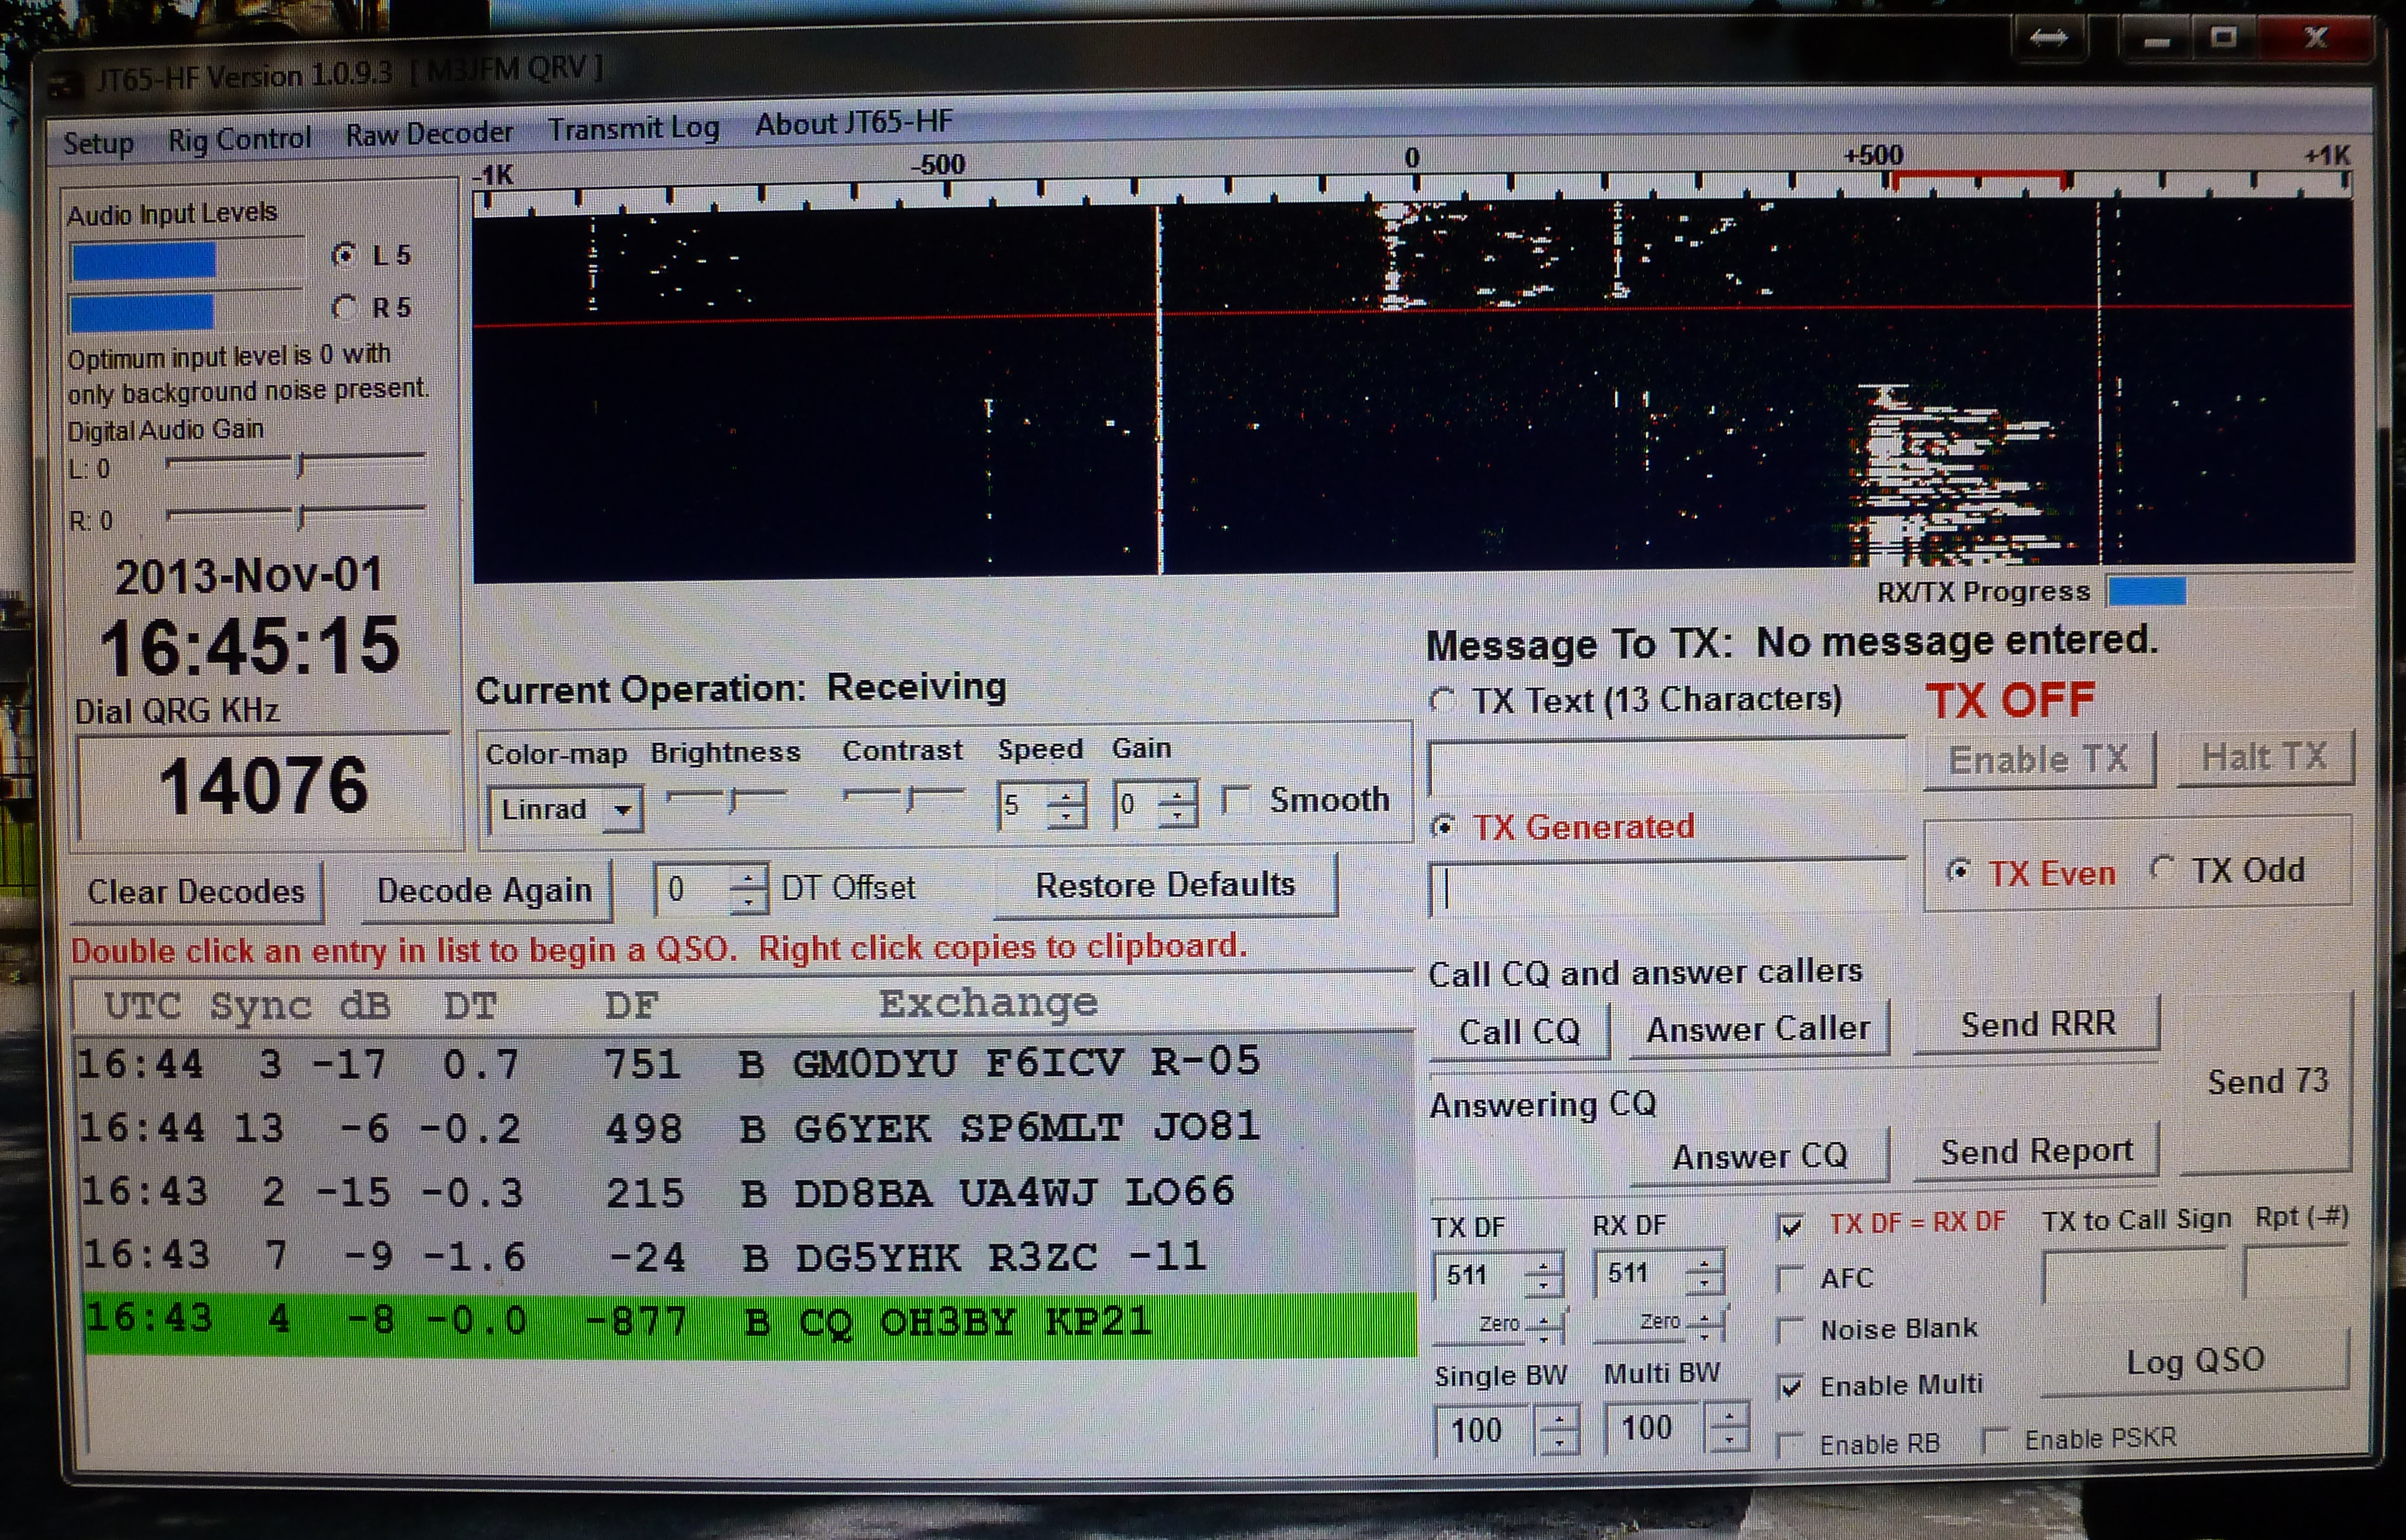Zero the RX DF offset
Image resolution: width=2406 pixels, height=1540 pixels.
pos(1659,1322)
